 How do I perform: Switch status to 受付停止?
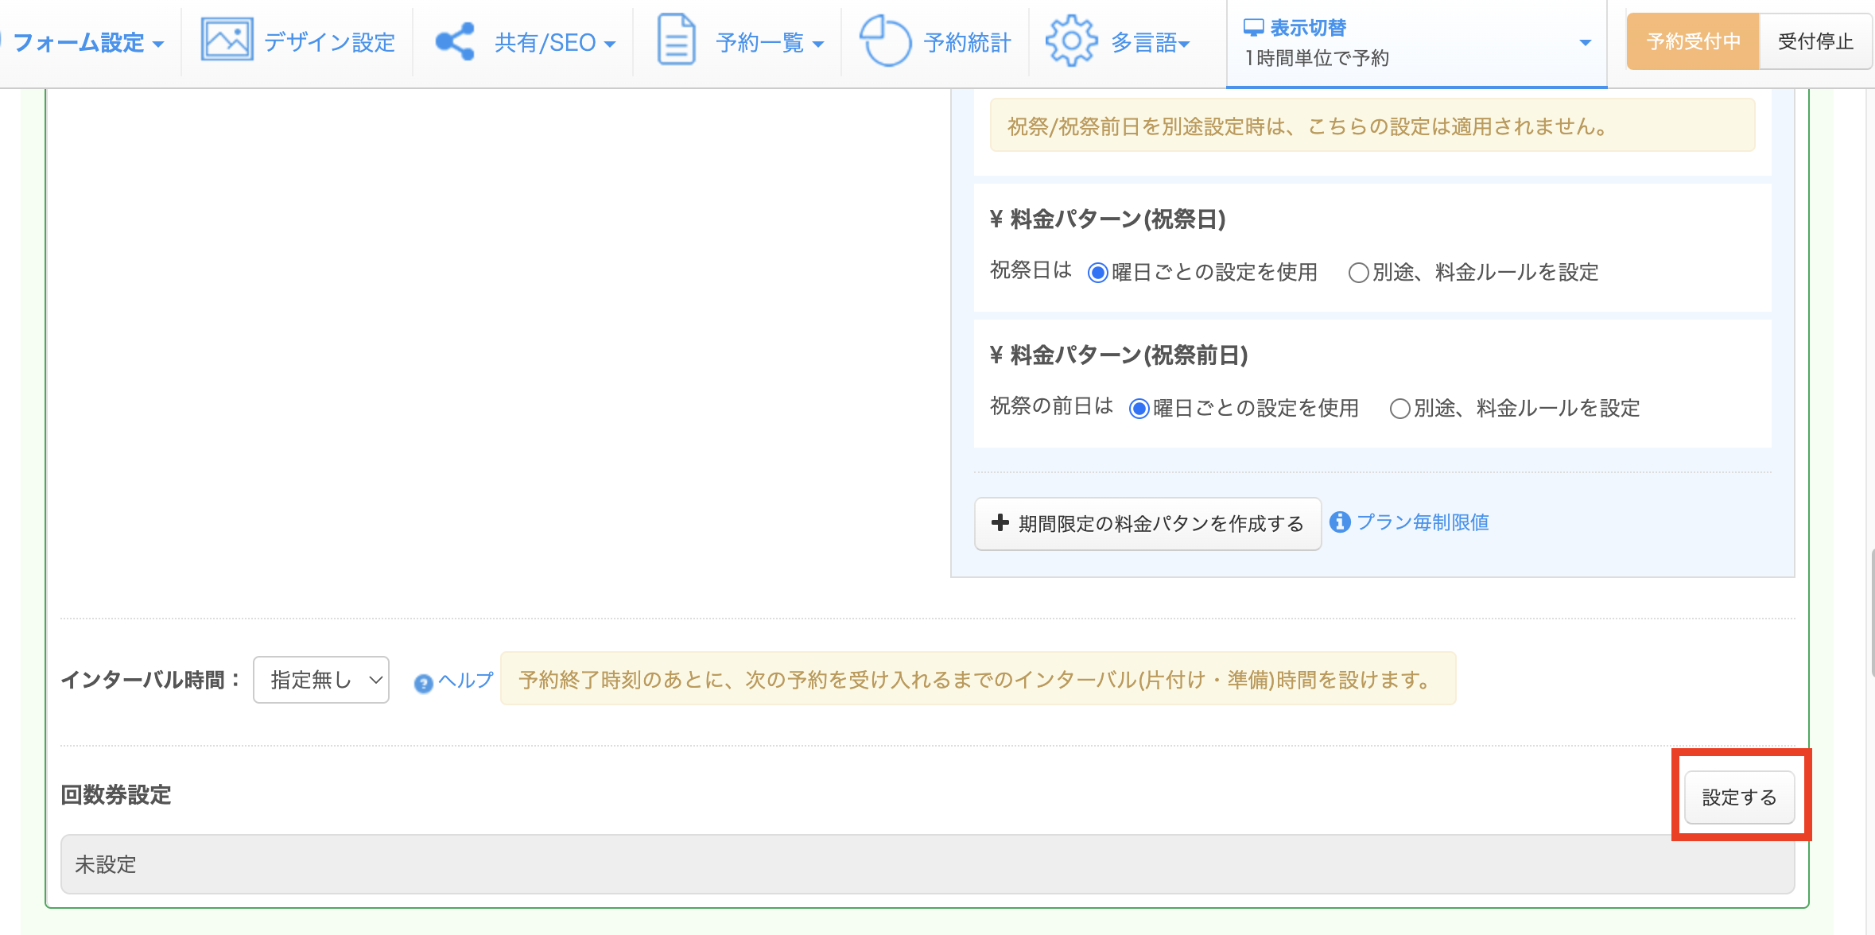[x=1815, y=41]
